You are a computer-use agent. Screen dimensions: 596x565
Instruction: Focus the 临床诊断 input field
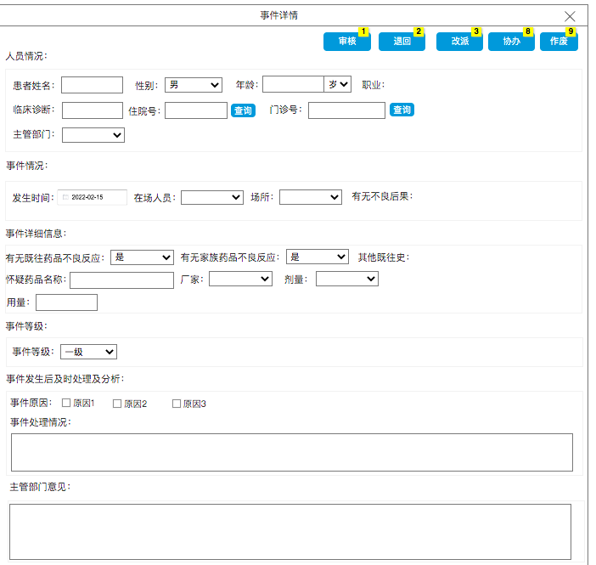(x=93, y=110)
